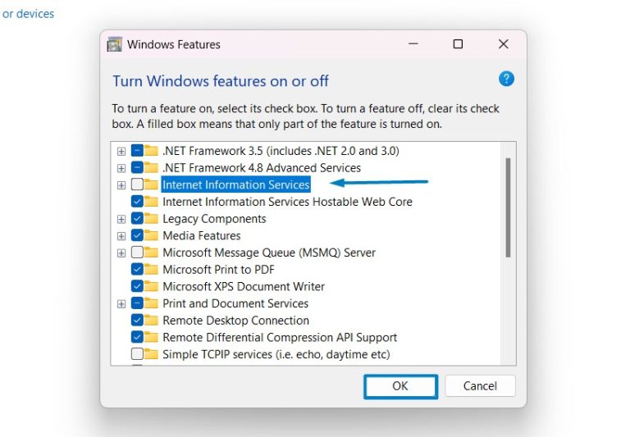Enable the Internet Information Services checkbox

[x=137, y=184]
